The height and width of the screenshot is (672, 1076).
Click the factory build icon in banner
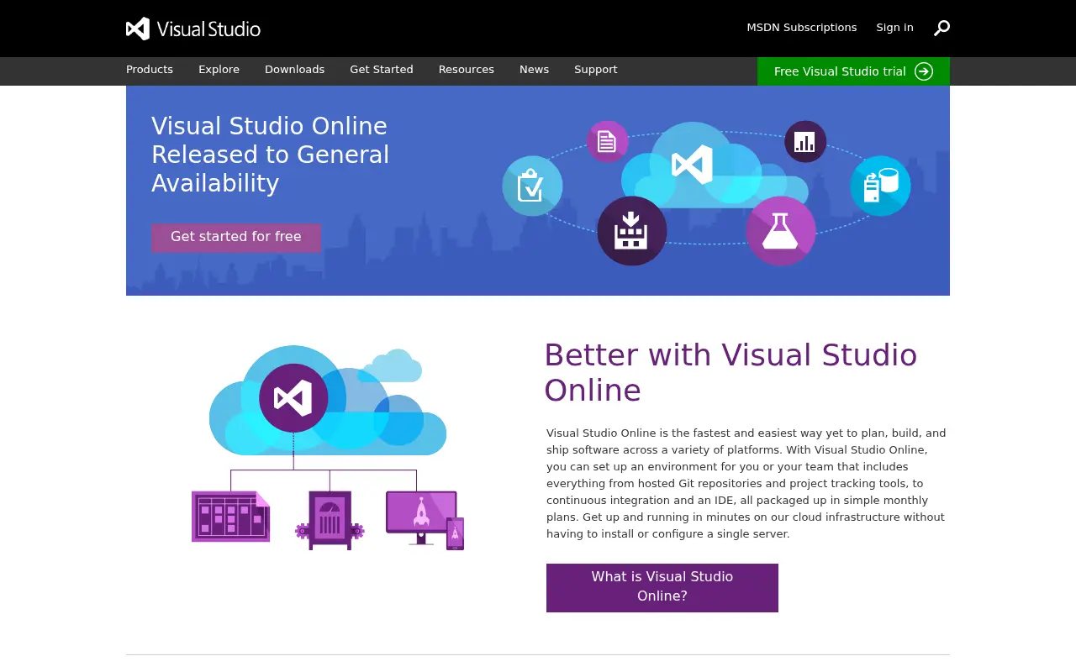pyautogui.click(x=632, y=231)
